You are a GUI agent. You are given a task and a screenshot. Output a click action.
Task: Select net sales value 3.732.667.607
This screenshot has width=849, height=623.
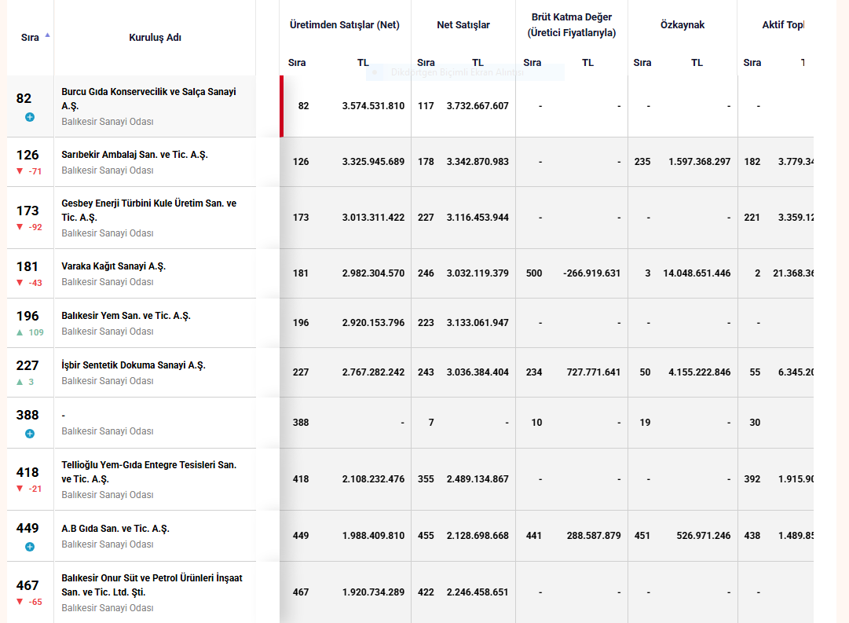(478, 106)
